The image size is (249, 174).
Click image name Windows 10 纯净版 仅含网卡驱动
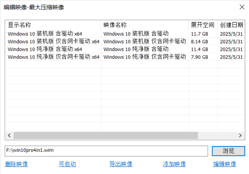(145, 57)
